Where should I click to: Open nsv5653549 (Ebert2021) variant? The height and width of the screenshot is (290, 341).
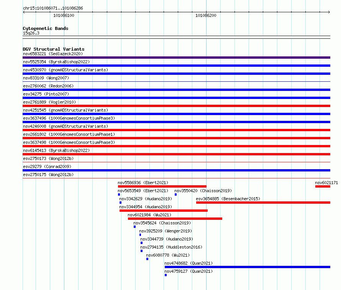[x=143, y=191]
